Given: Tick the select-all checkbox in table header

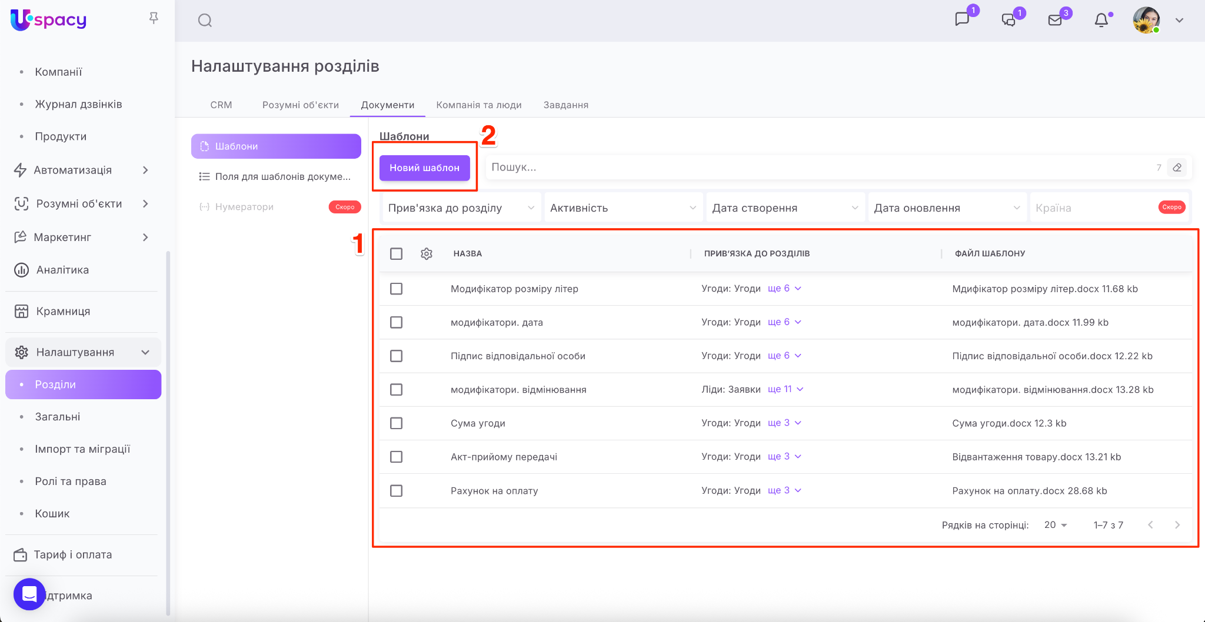Looking at the screenshot, I should click(x=397, y=253).
